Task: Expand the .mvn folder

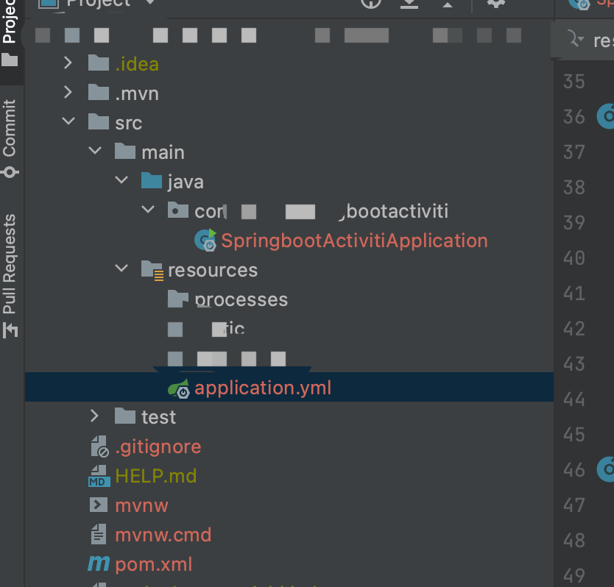Action: coord(68,93)
